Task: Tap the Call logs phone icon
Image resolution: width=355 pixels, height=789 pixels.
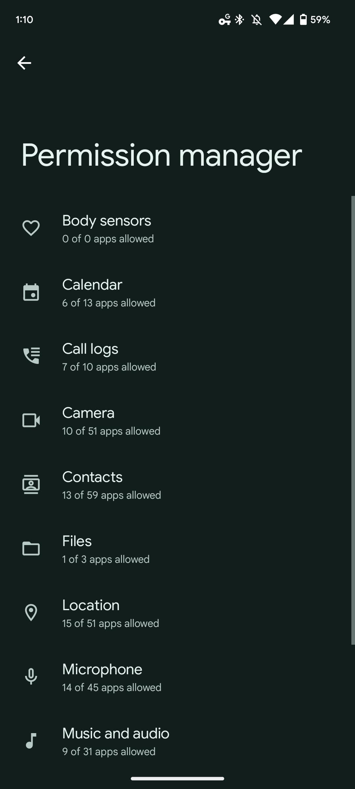Action: point(31,356)
